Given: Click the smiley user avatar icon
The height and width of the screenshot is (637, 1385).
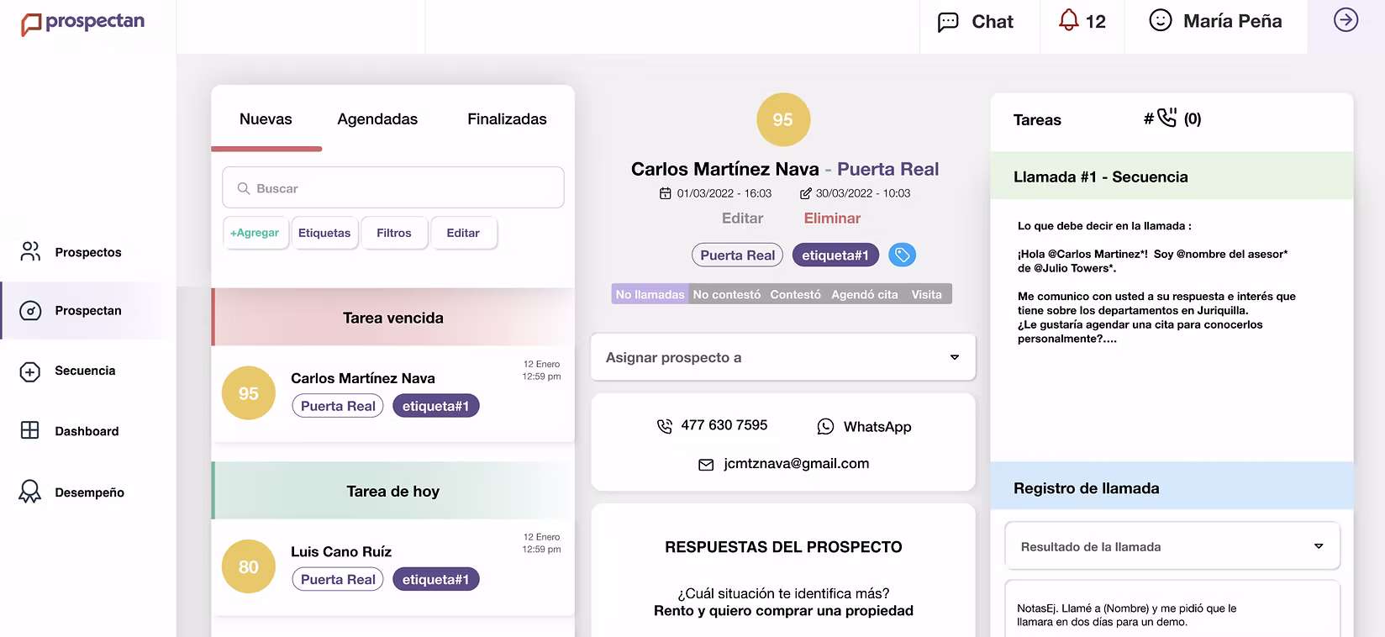Looking at the screenshot, I should 1160,20.
